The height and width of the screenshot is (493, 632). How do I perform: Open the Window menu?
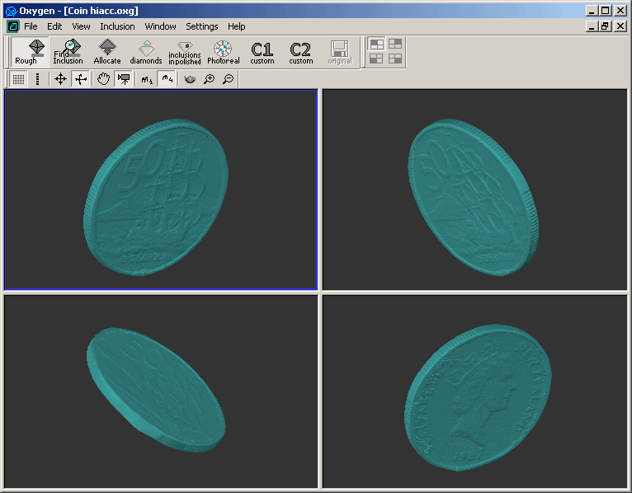pos(160,26)
